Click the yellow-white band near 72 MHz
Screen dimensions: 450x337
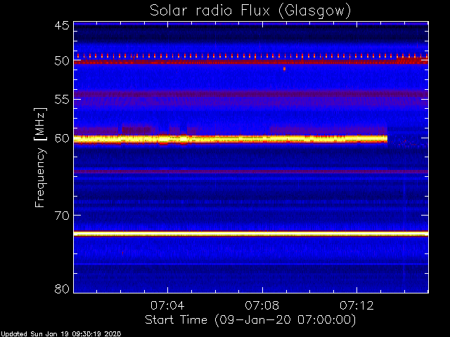tap(251, 234)
